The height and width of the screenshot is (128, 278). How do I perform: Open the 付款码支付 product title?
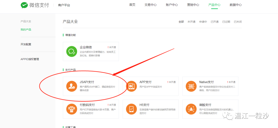[87, 105]
